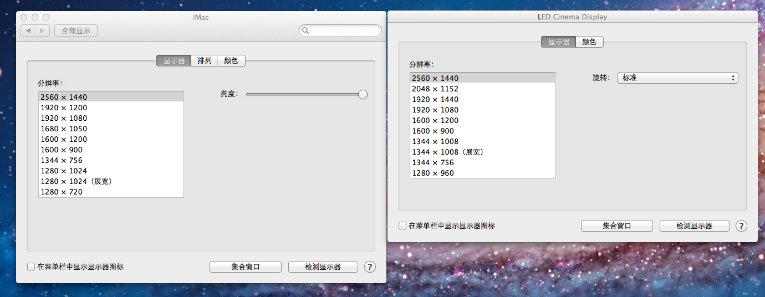Screen dimensions: 765x297
Task: Enable menu bar display icon checkbox in LED Cinema Display window
Action: (x=402, y=226)
